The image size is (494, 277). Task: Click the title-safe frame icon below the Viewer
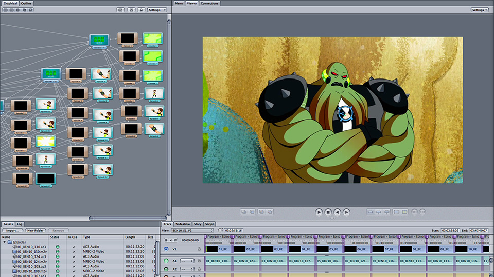tap(396, 212)
